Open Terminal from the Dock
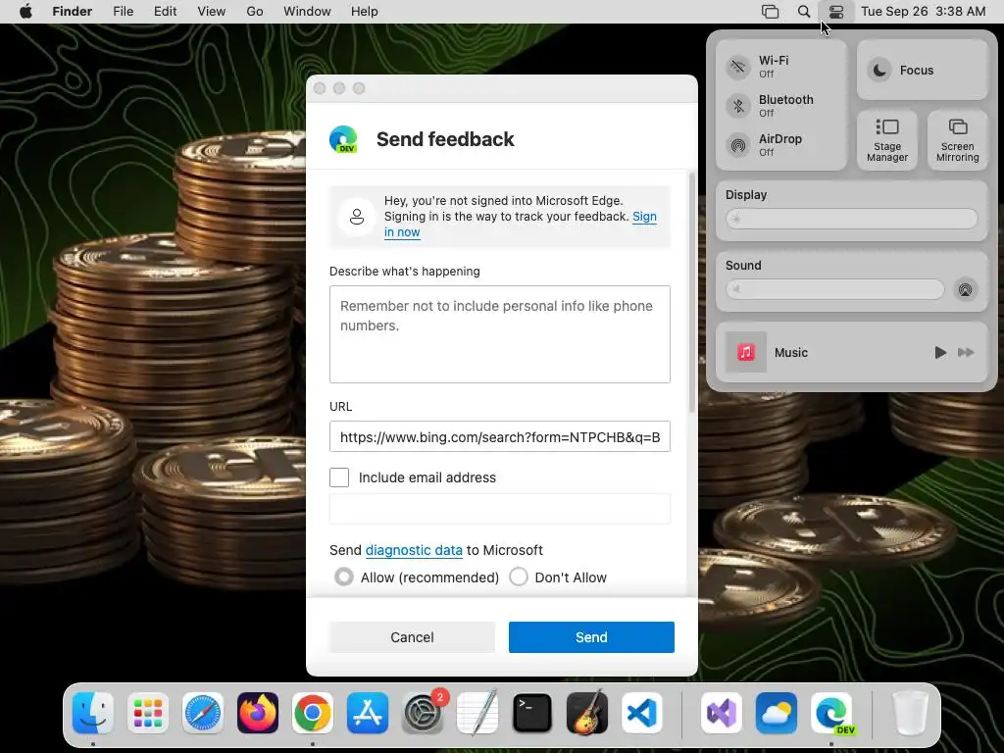This screenshot has height=753, width=1004. [x=532, y=713]
